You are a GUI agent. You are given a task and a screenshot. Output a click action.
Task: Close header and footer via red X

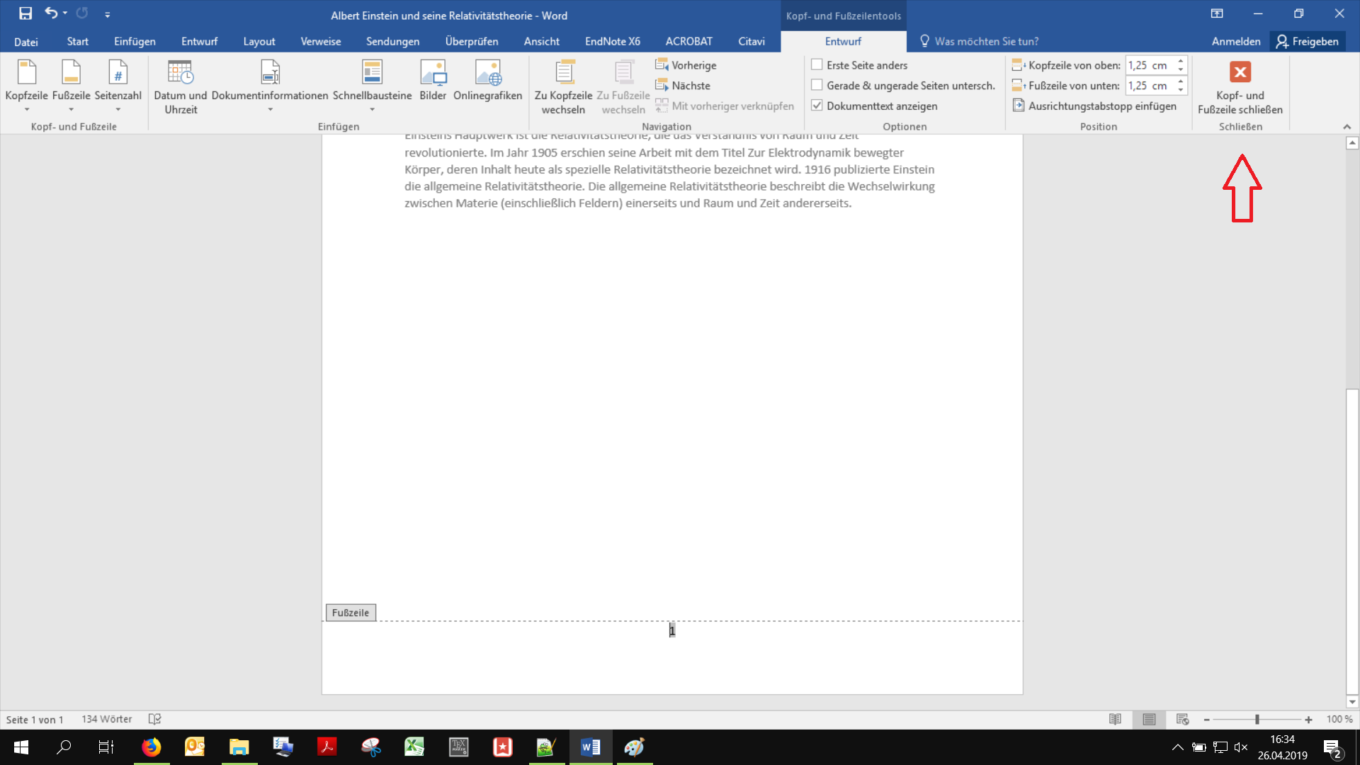(x=1240, y=72)
